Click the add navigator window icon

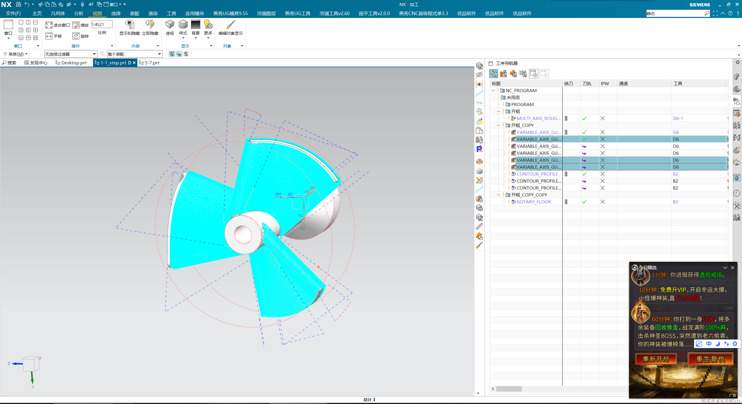(x=533, y=74)
